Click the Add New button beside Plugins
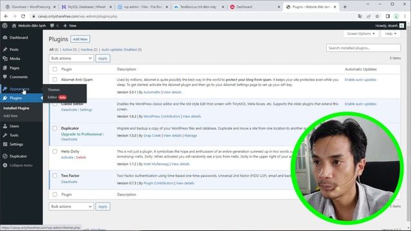 80,39
